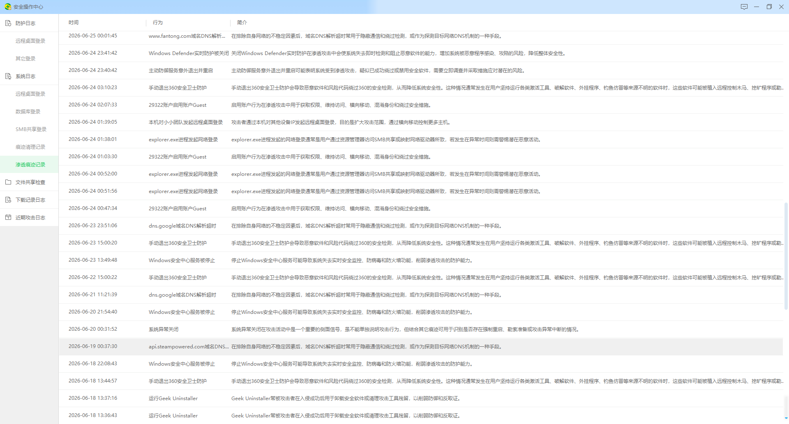789x424 pixels.
Task: Select SMB共享登录 in the sidebar
Action: tap(31, 129)
